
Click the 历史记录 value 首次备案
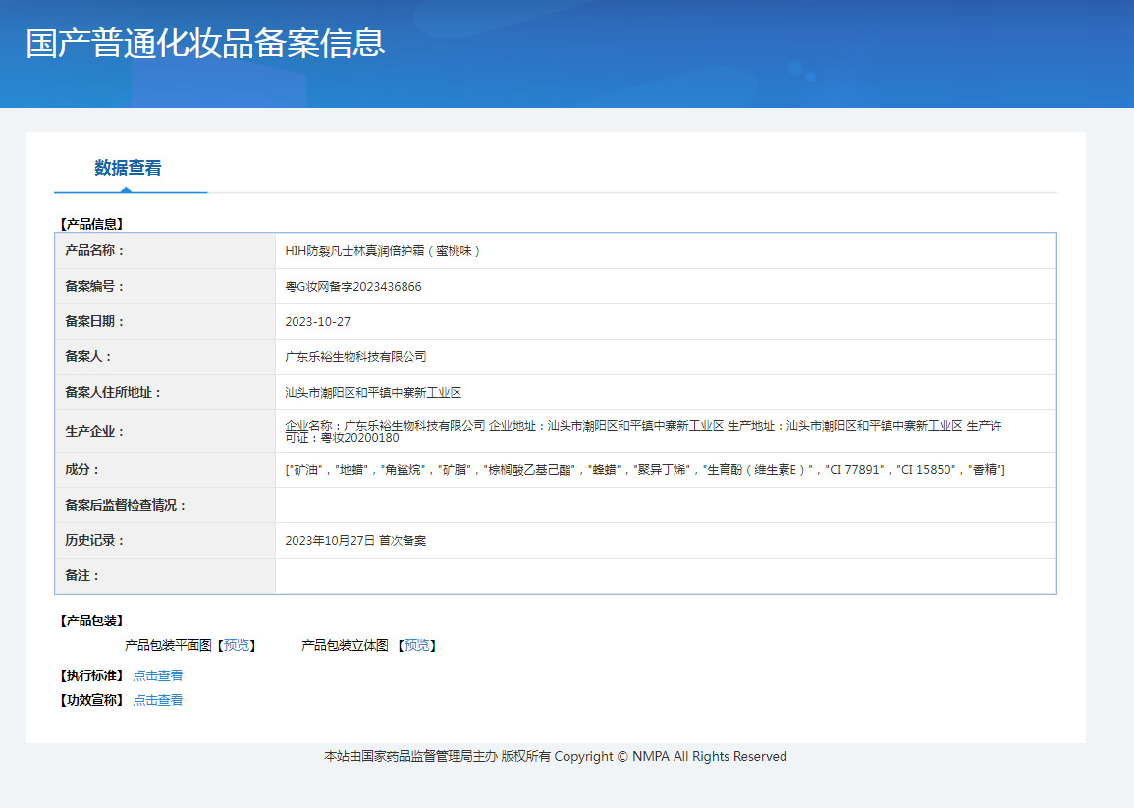coord(355,541)
